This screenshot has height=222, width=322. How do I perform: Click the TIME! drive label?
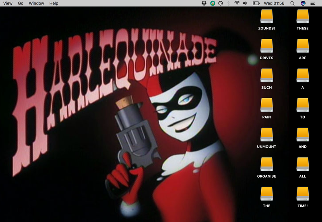click(303, 206)
